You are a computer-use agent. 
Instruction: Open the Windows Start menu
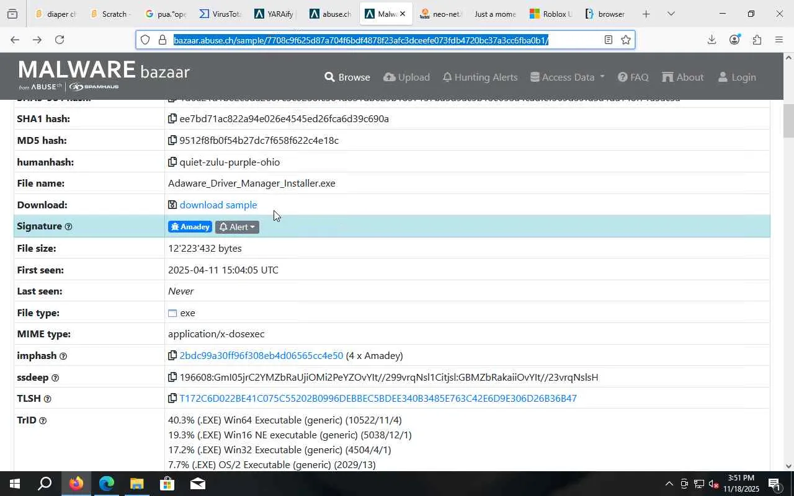click(x=15, y=484)
